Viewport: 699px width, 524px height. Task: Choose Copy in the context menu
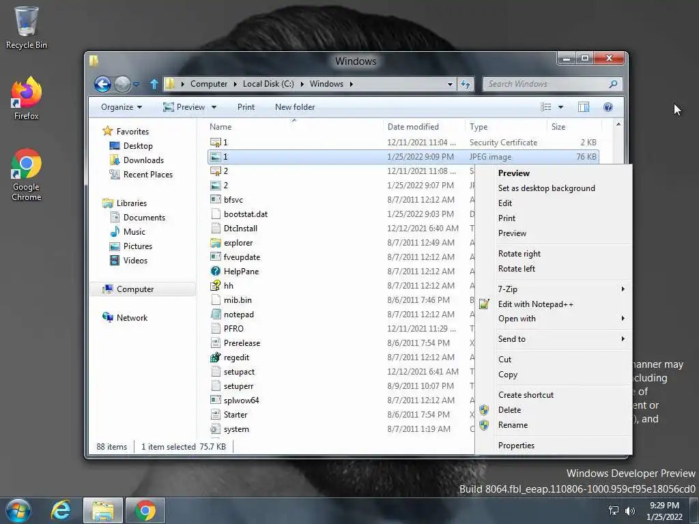pyautogui.click(x=554, y=375)
